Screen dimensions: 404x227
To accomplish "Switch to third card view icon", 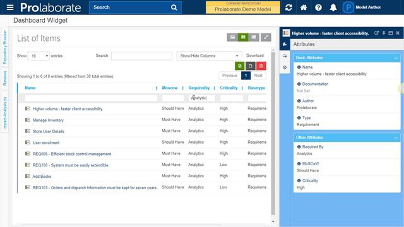I will [254, 37].
